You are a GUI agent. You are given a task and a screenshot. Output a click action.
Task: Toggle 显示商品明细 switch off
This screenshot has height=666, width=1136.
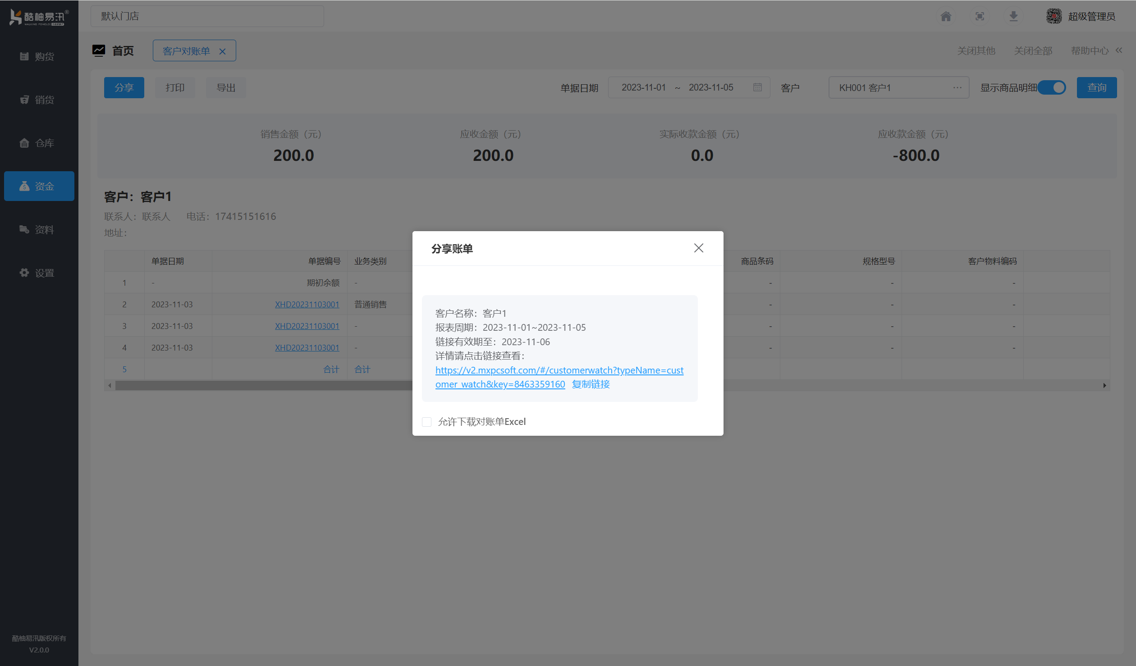[1052, 87]
